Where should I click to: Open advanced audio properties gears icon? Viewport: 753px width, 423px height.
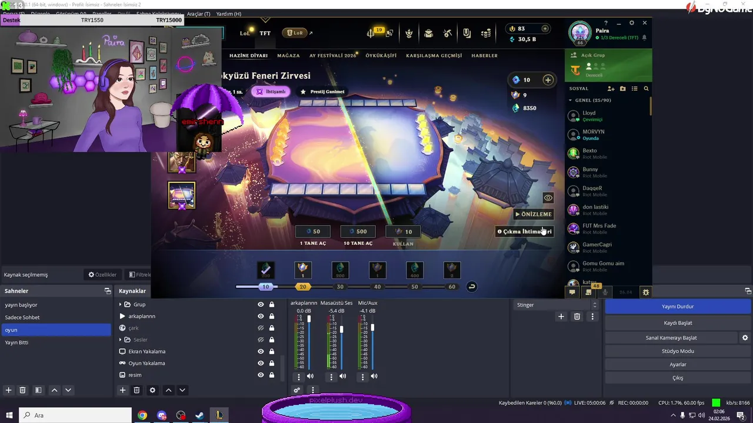(297, 390)
